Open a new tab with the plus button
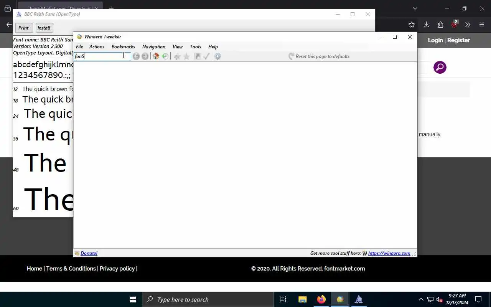Viewport: 491px width, 307px height. click(111, 8)
